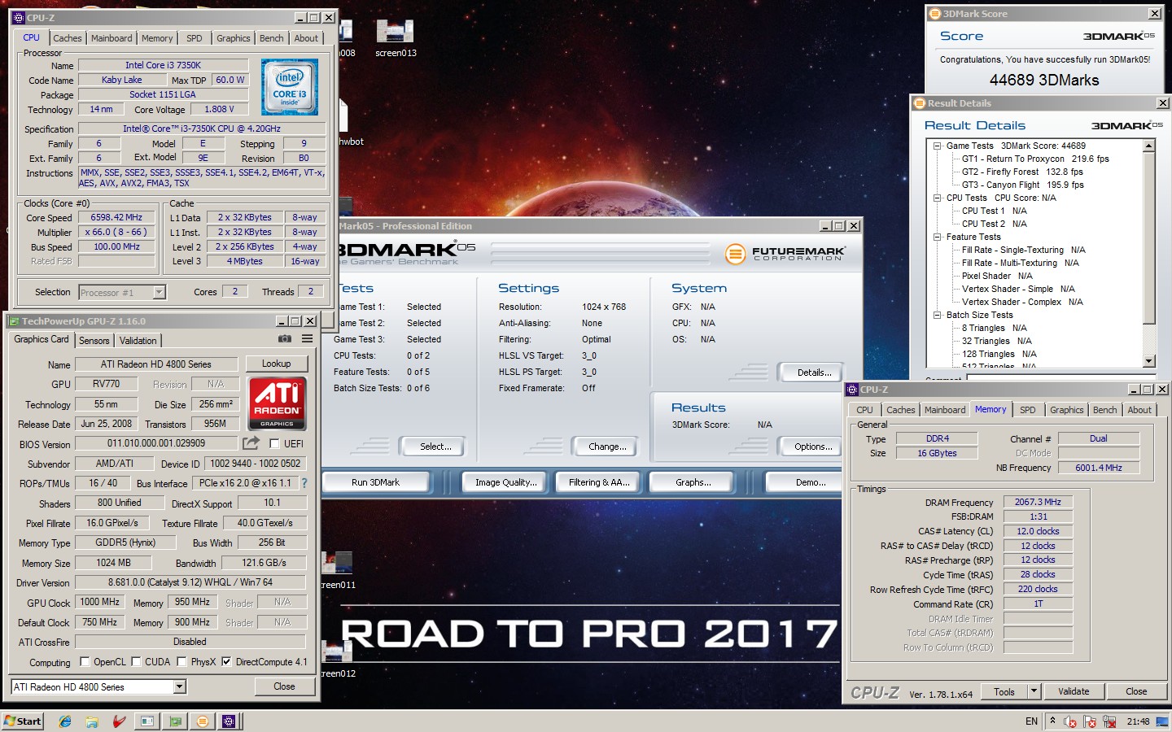This screenshot has height=732, width=1172.
Task: Click the DRAM Frequency value 2067.3 MHz
Action: [x=1038, y=502]
